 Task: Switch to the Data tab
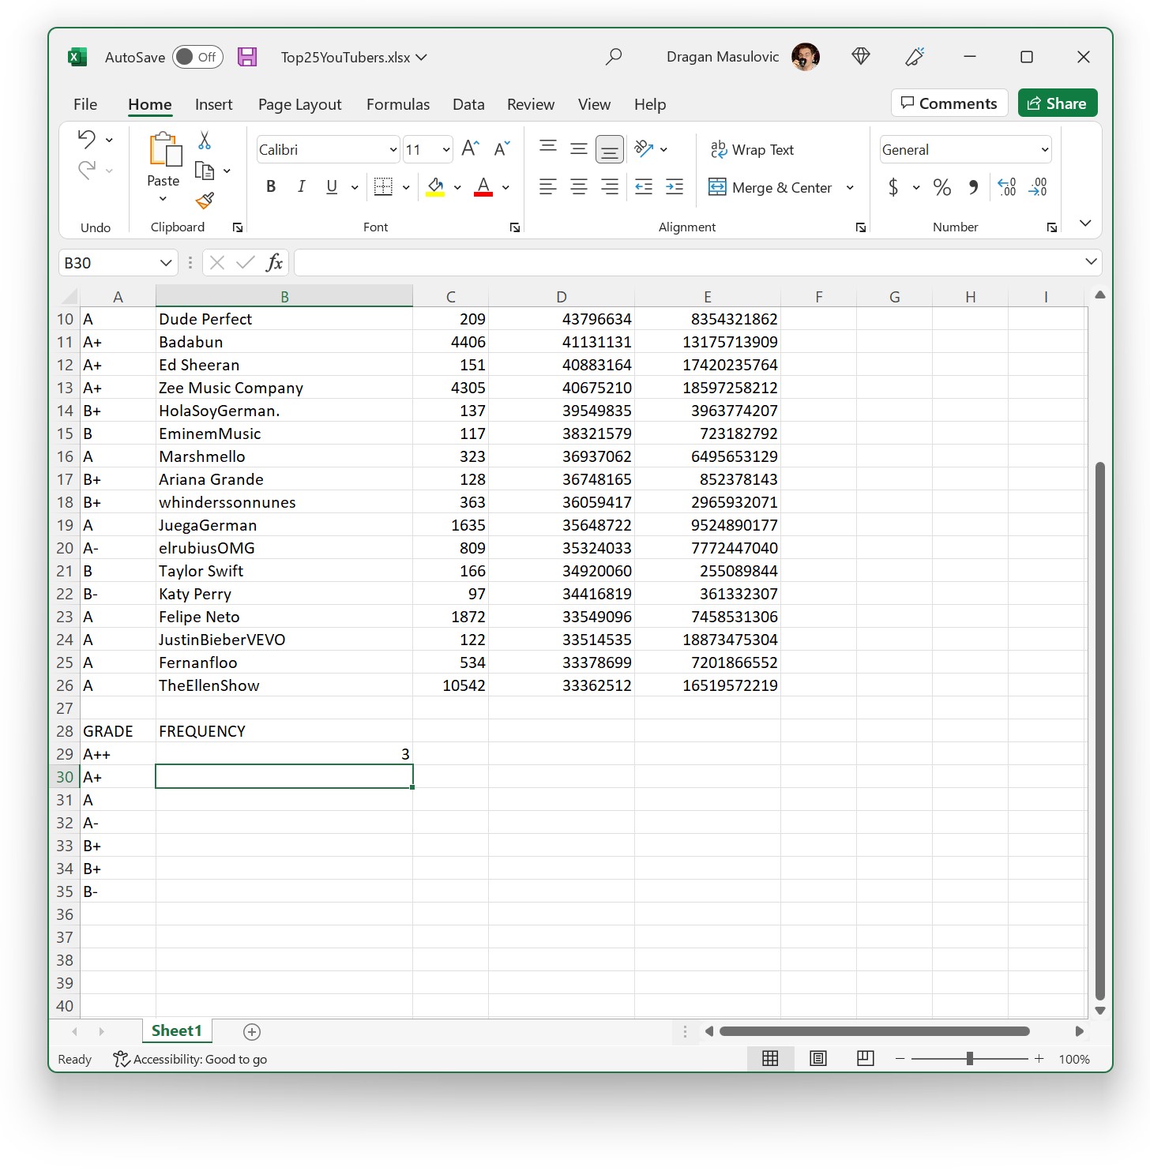tap(468, 104)
